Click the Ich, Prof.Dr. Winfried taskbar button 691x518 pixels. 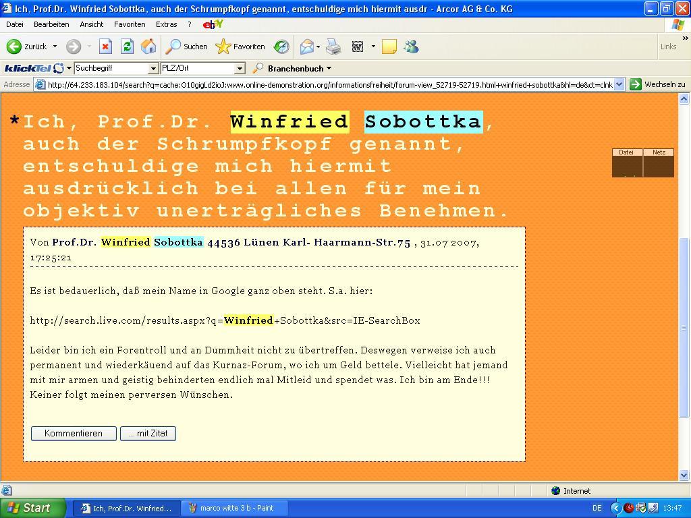coord(126,508)
